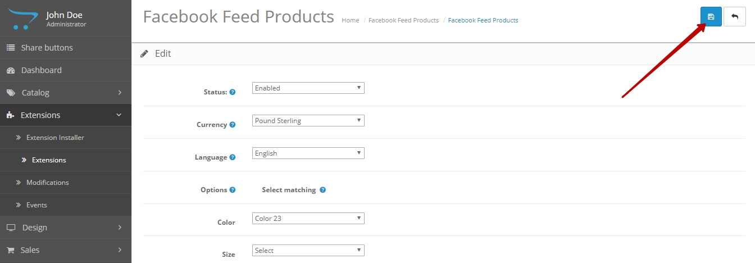Expand the Catalog sidebar menu
Viewport: 755px width, 263px height.
(65, 93)
